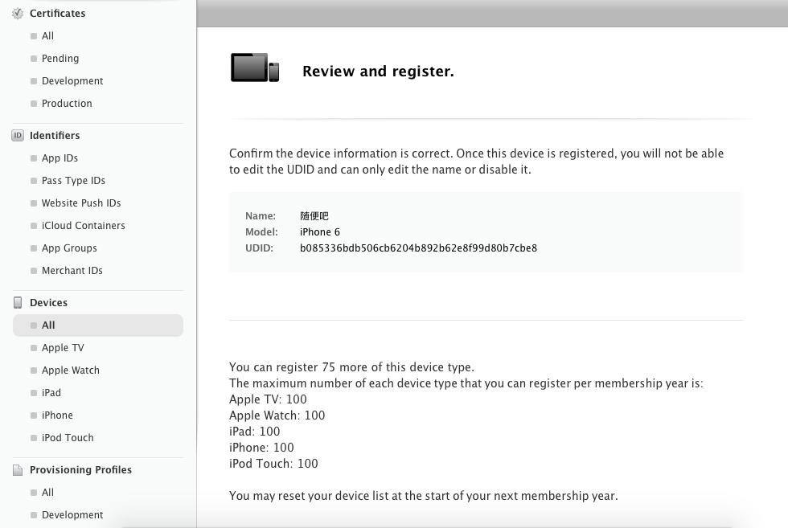Show Apple Watch devices
Viewport: 788px width, 528px height.
point(71,370)
